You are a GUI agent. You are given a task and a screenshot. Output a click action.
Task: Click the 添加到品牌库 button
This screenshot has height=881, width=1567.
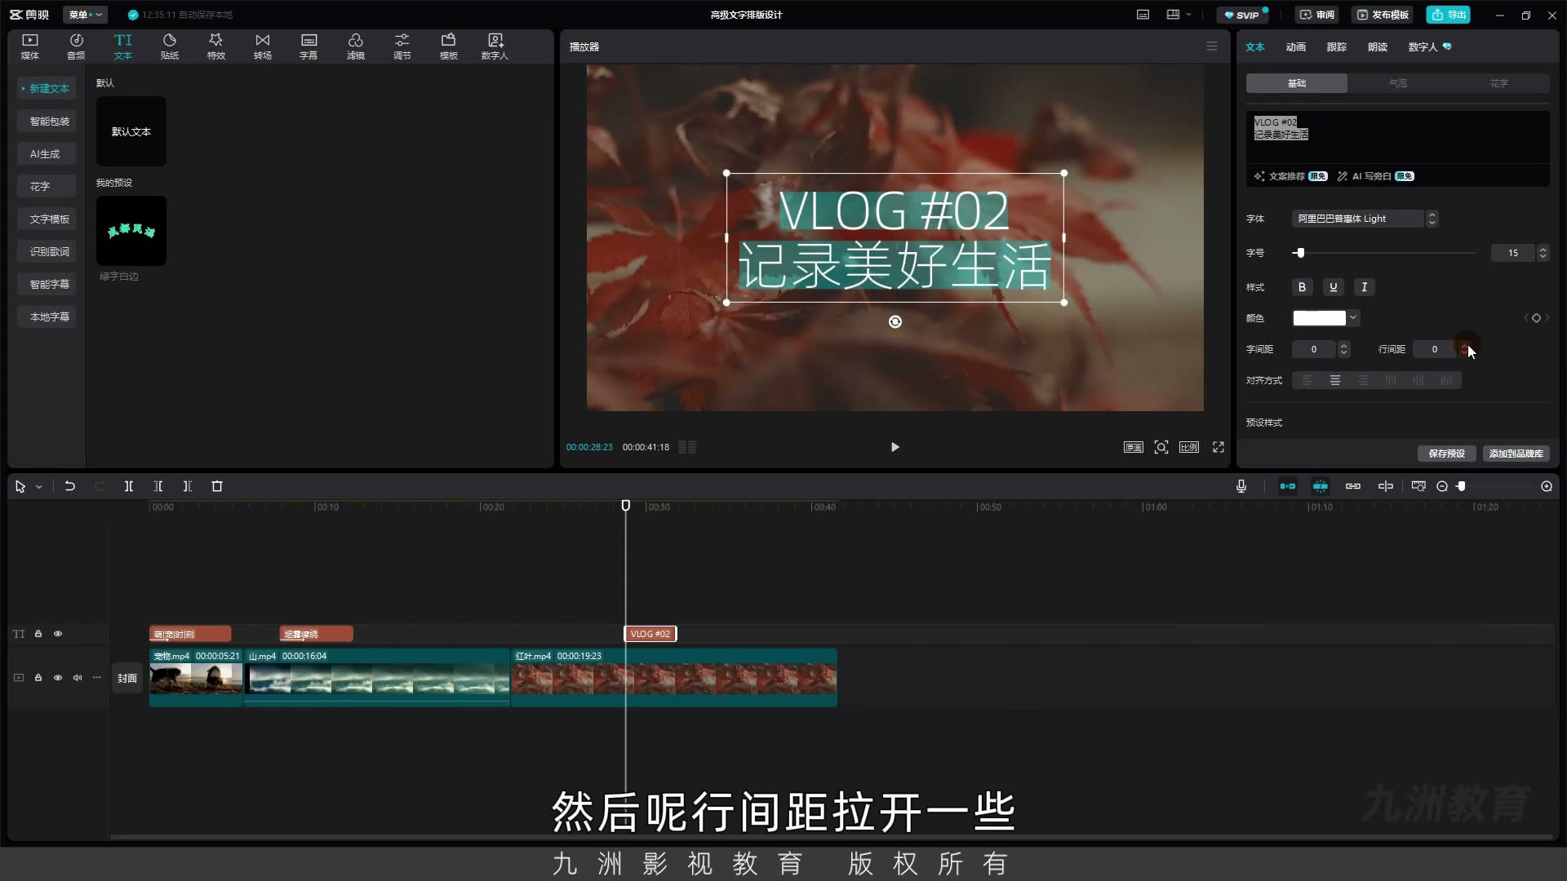[x=1516, y=454]
